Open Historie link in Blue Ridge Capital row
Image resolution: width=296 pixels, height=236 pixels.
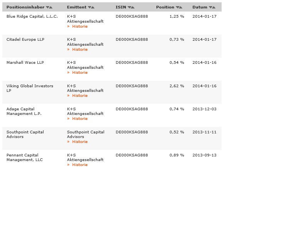[x=80, y=27]
